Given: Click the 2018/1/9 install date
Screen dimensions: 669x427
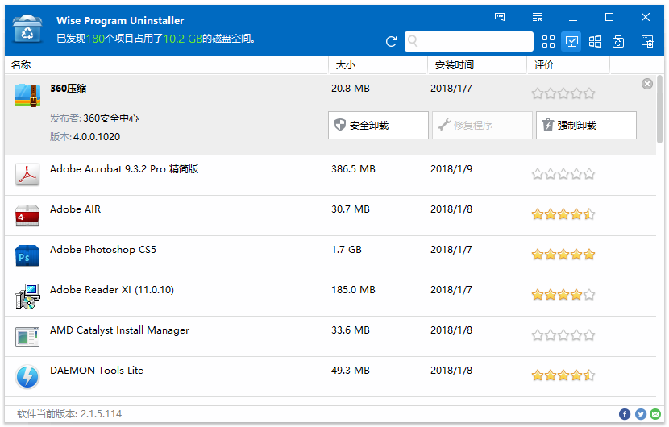Looking at the screenshot, I should 451,169.
